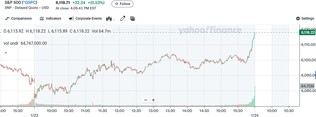Open the Comparisons tool

pyautogui.click(x=18, y=19)
